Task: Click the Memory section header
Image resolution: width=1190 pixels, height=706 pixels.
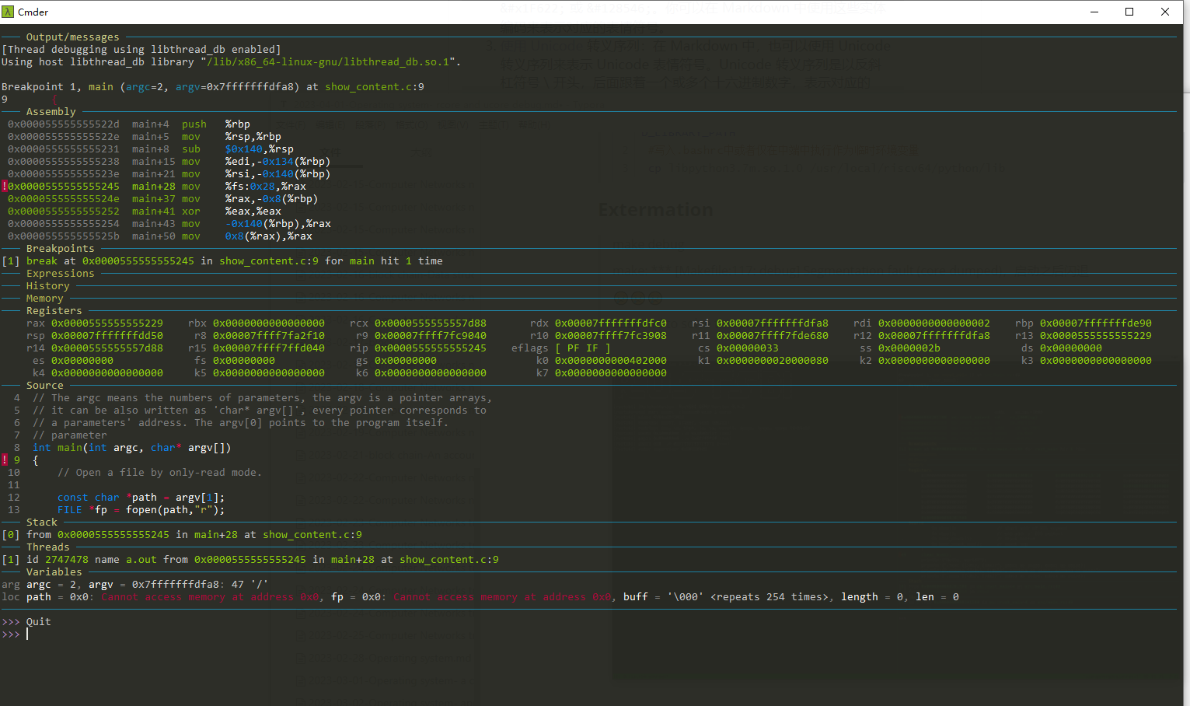Action: point(44,299)
